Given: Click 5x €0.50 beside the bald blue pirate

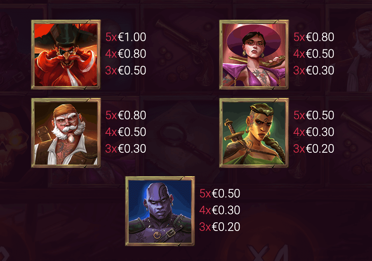Looking at the screenshot, I should [x=220, y=193].
